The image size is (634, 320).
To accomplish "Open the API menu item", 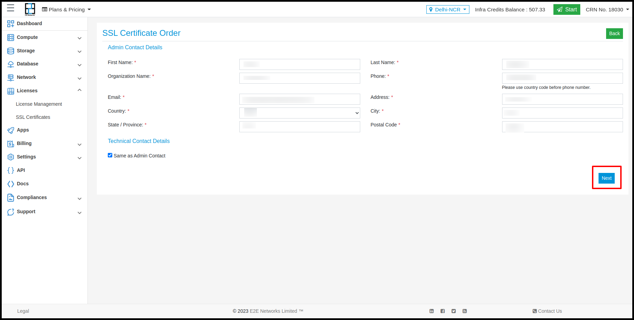I will [x=21, y=170].
